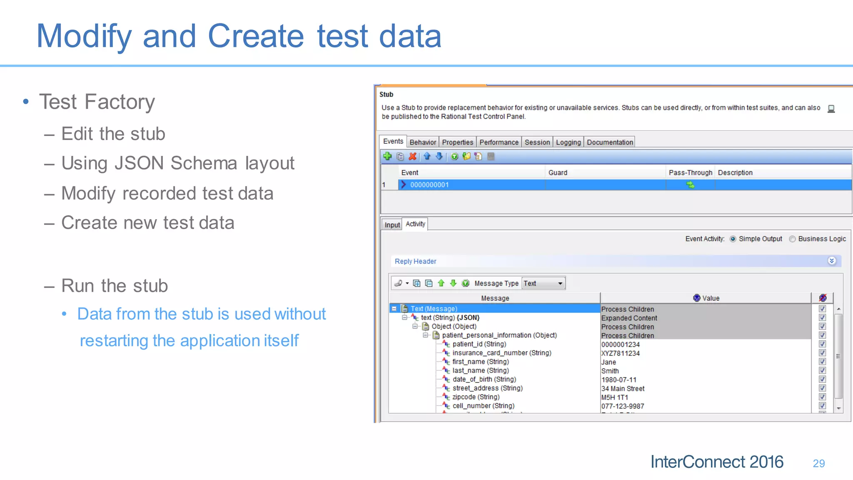Click the purple arrow icon on event row

click(x=403, y=185)
